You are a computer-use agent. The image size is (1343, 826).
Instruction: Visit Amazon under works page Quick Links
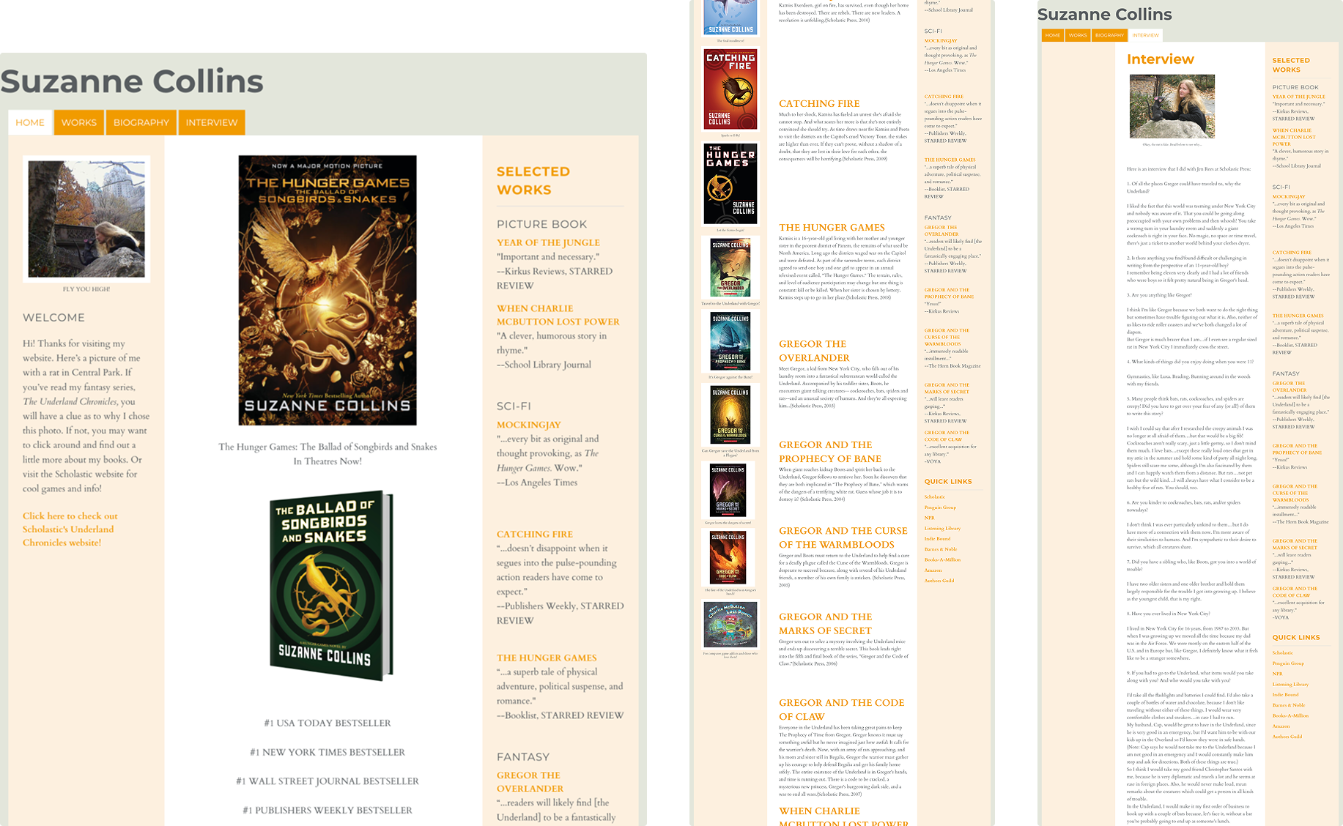coord(933,570)
